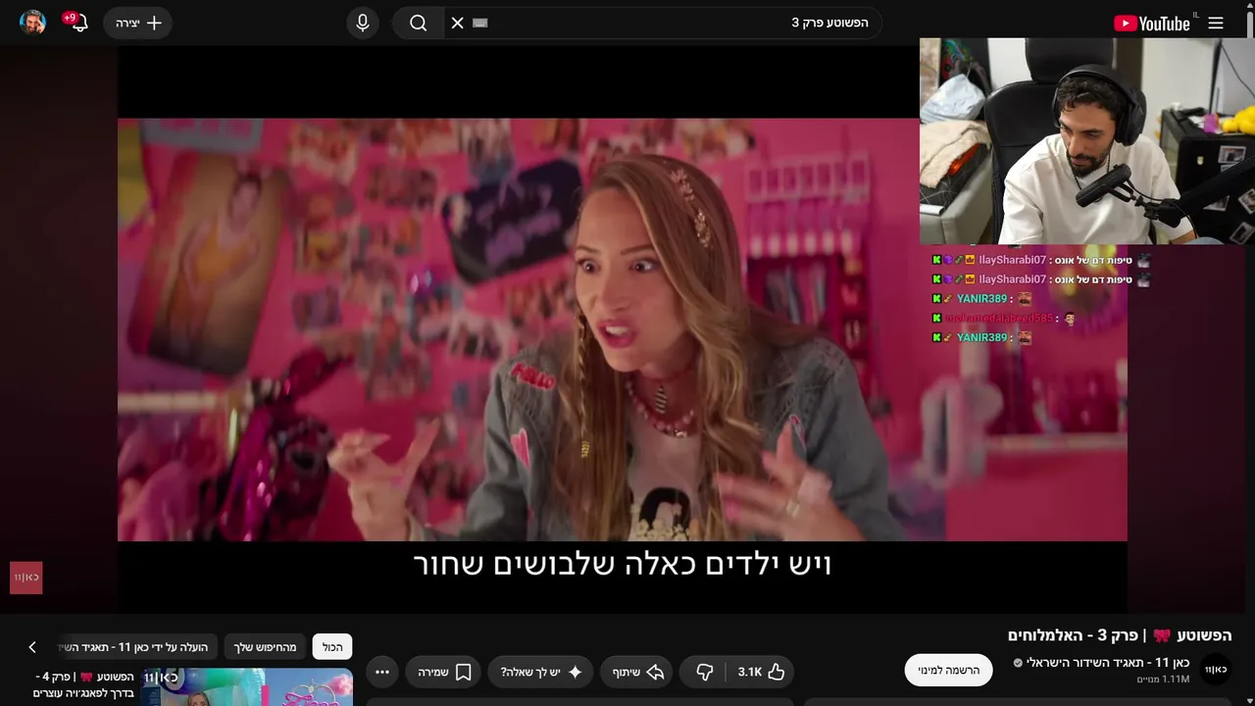Click the video title הפשוטע | פרק 3 - האלמלוחים

pos(1120,635)
